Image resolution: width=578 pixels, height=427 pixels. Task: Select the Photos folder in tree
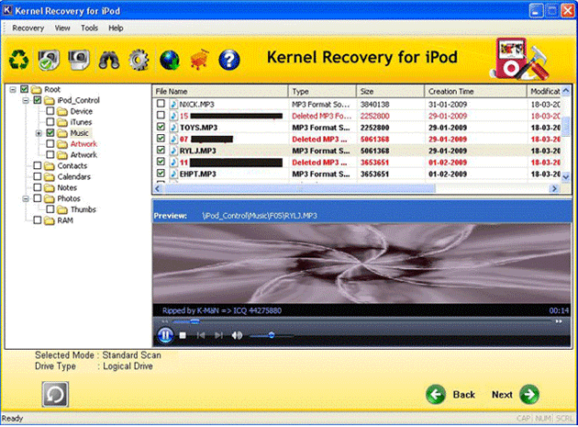[x=69, y=198]
